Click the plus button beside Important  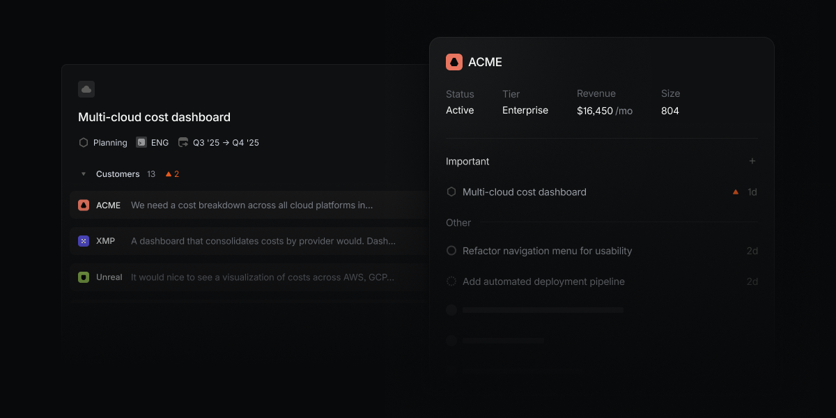[752, 161]
